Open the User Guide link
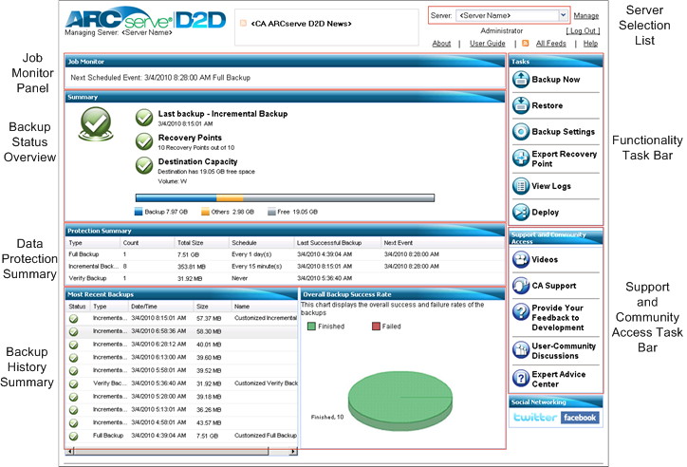 pyautogui.click(x=487, y=44)
